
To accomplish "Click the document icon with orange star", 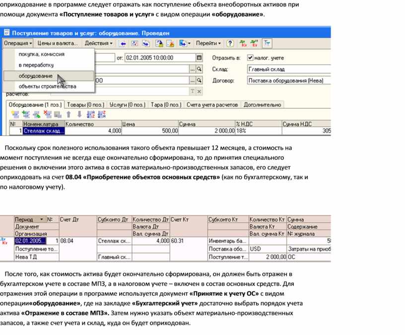I will pyautogui.click(x=170, y=43).
